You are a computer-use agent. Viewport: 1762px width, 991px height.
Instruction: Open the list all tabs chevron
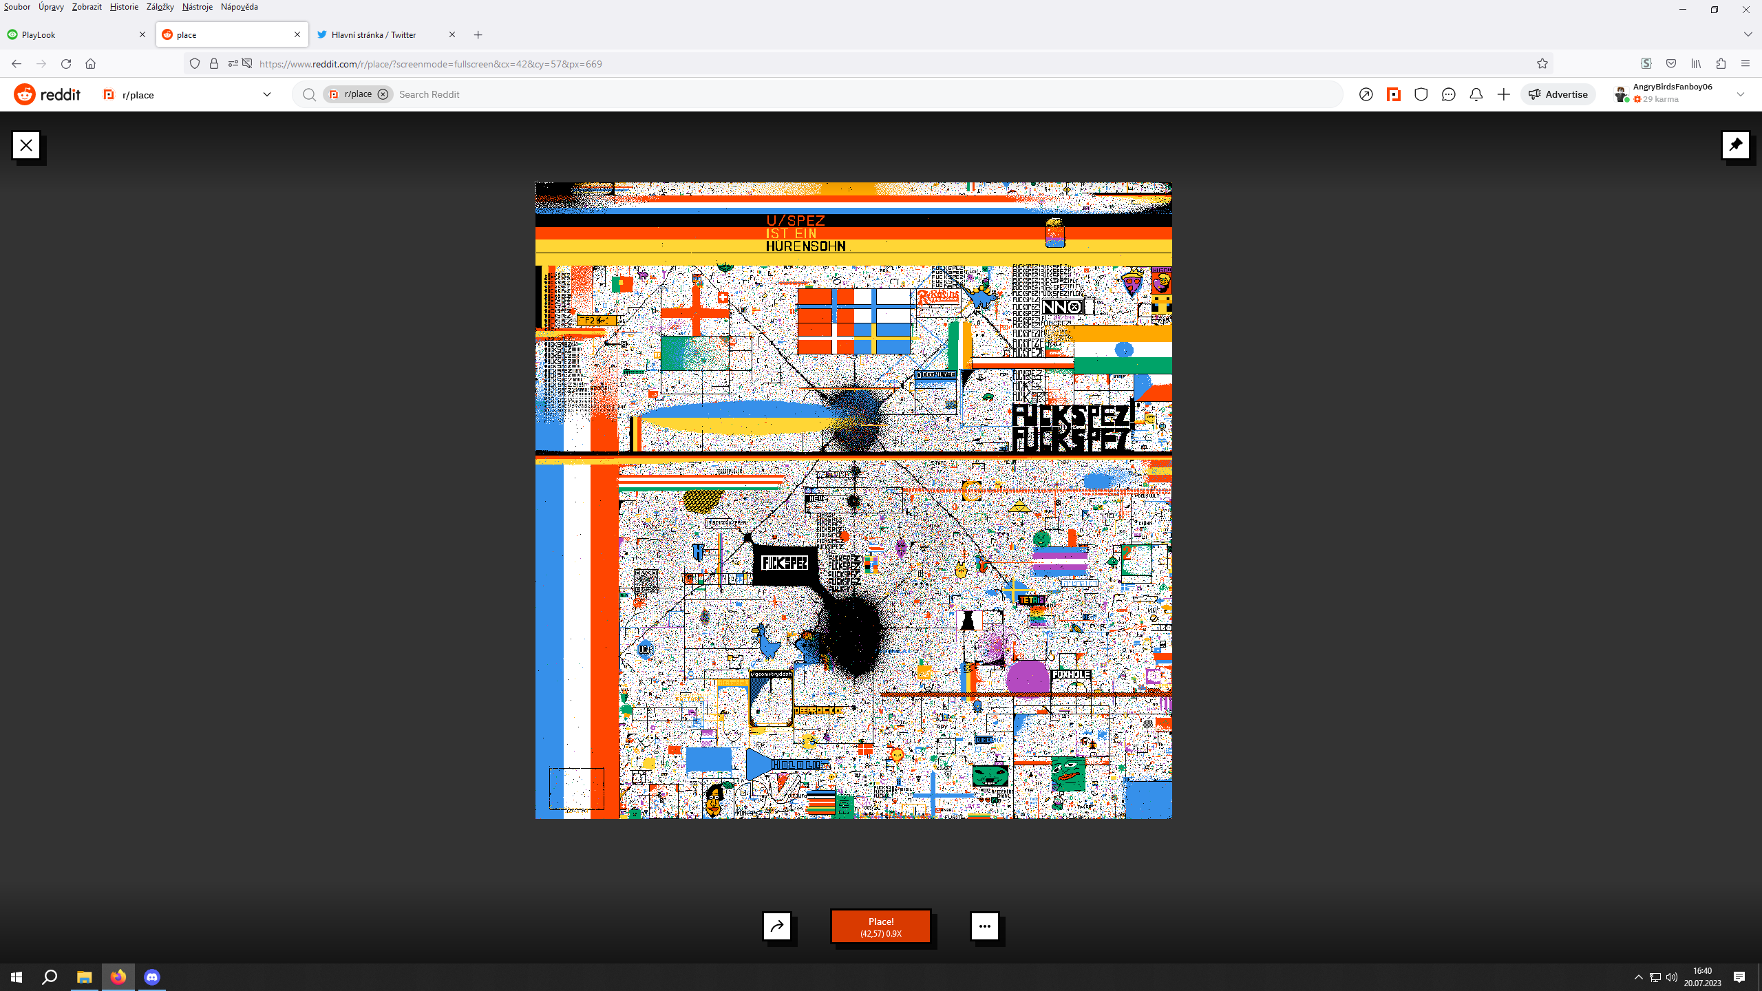point(1747,34)
